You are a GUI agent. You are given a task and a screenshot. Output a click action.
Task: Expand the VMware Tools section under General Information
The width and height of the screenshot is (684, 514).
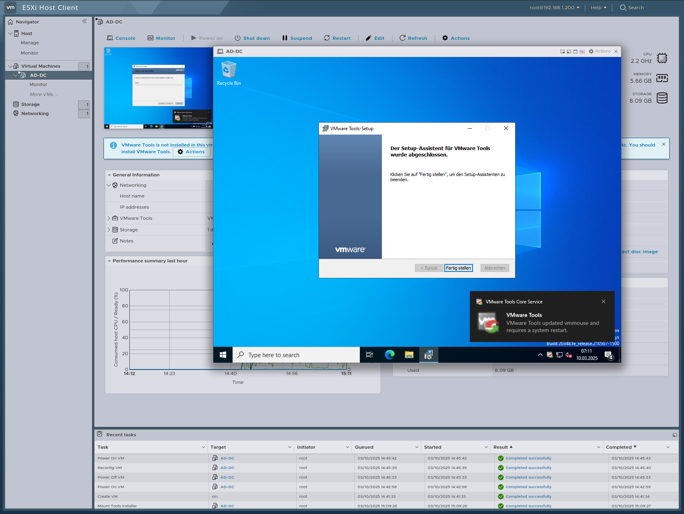[x=109, y=218]
